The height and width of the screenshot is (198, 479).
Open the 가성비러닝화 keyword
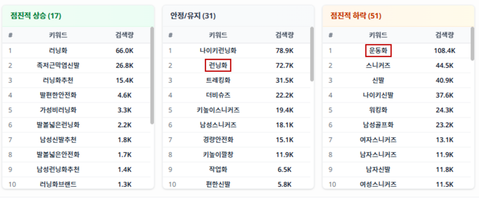(x=58, y=110)
